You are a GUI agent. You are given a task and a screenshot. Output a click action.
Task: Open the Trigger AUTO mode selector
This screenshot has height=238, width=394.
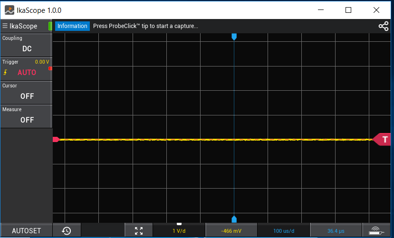[x=27, y=73]
